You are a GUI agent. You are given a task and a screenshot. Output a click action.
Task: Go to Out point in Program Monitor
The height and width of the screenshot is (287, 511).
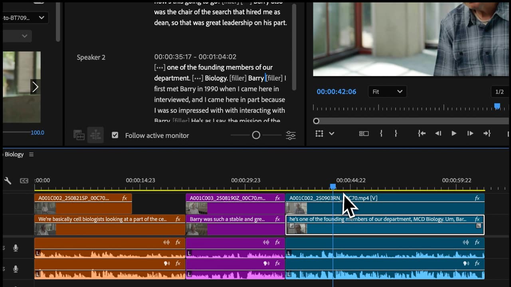point(487,134)
